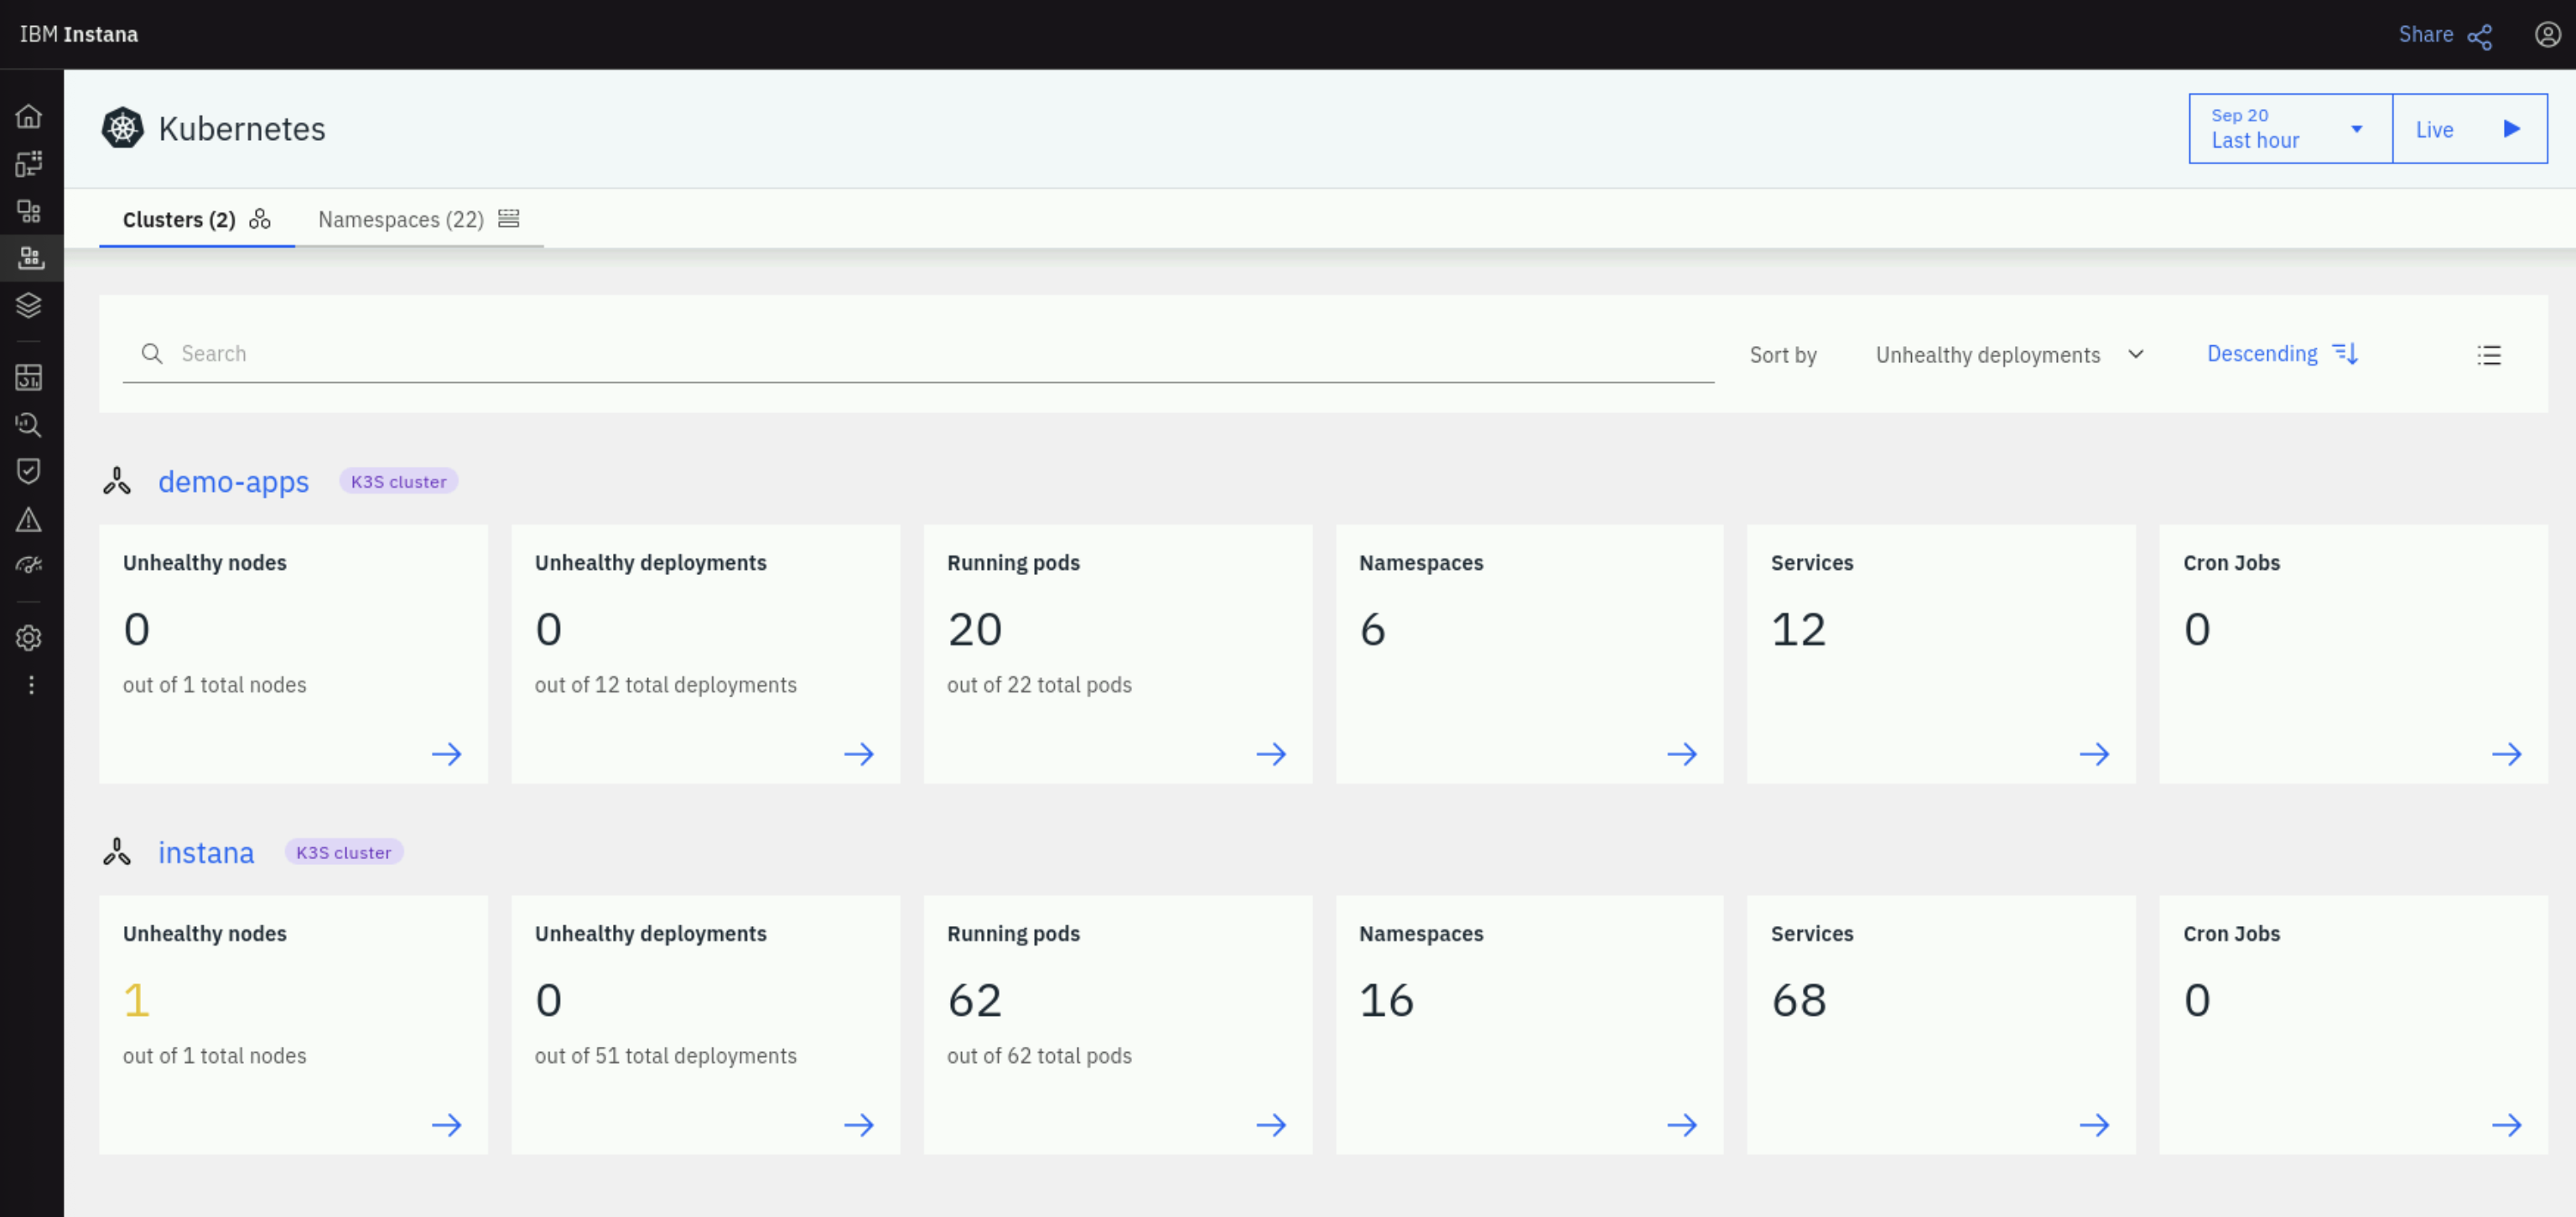This screenshot has height=1217, width=2576.
Task: Click the user profile avatar icon
Action: click(2546, 35)
